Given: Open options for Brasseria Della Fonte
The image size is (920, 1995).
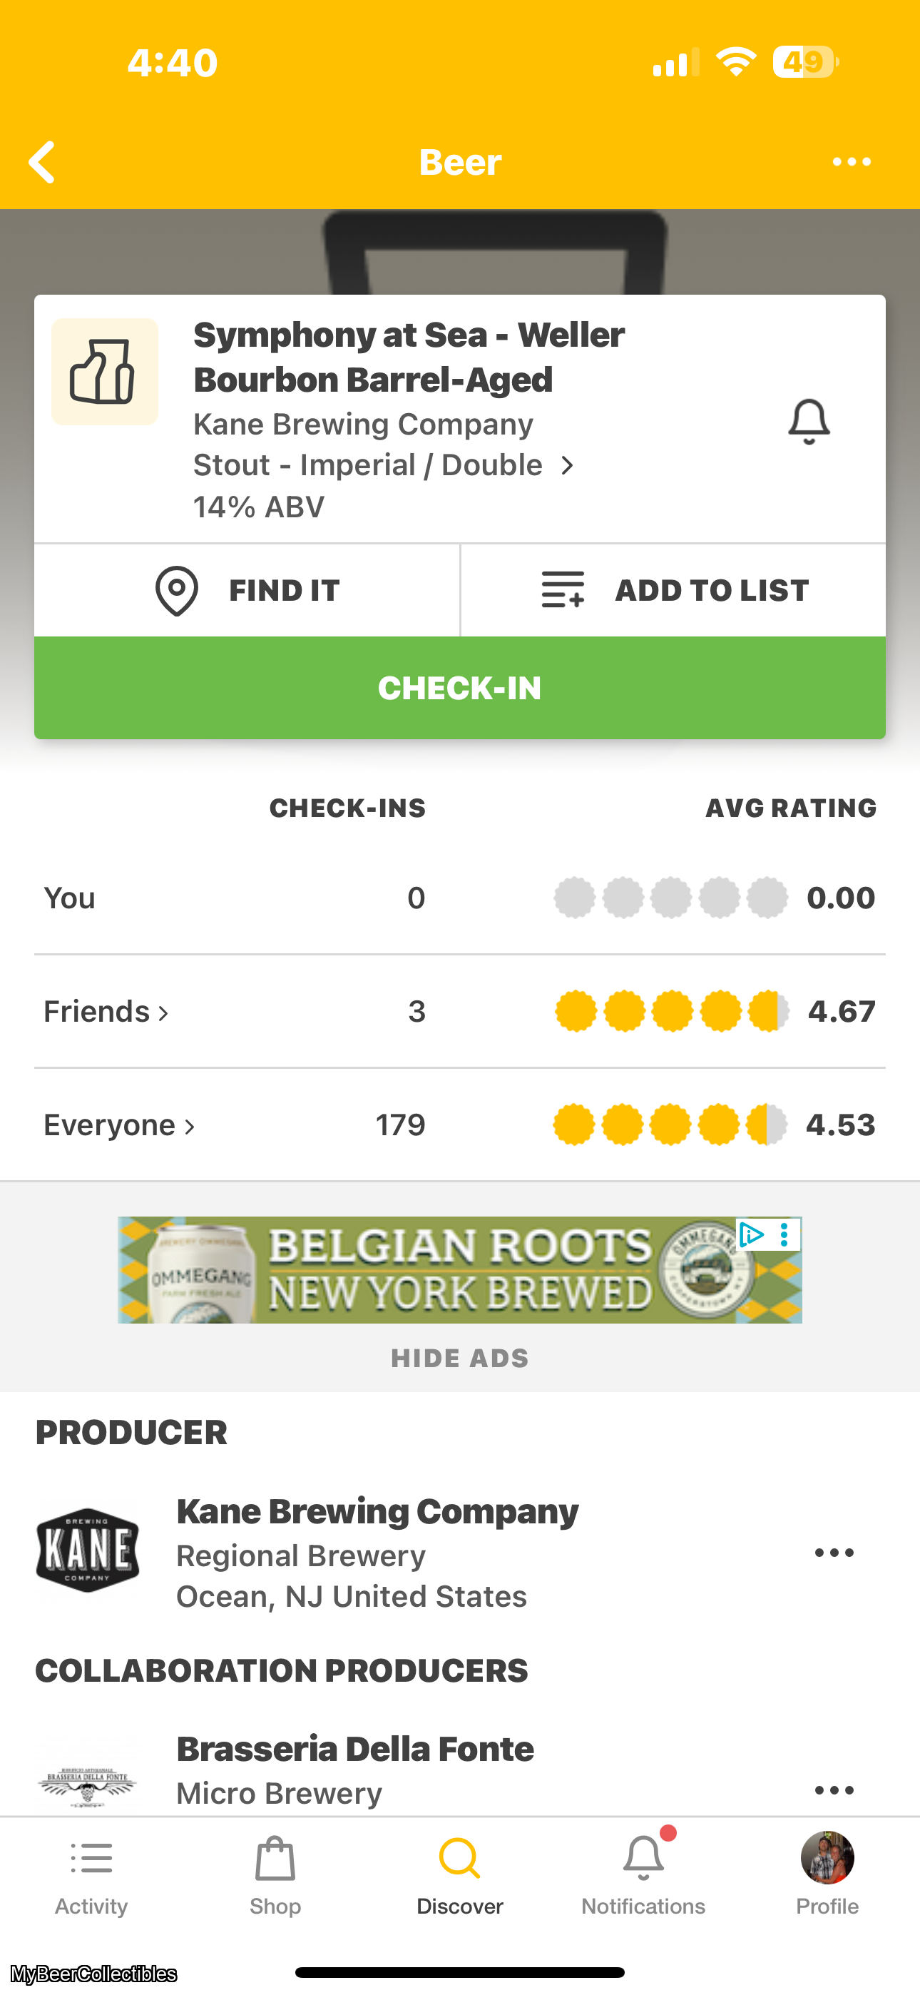Looking at the screenshot, I should (x=834, y=1790).
